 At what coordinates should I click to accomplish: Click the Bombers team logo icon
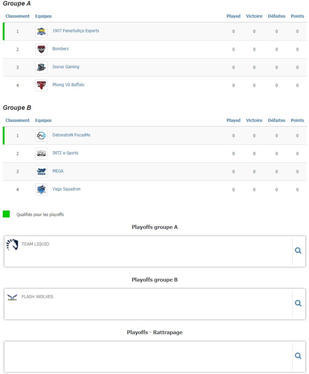(41, 50)
